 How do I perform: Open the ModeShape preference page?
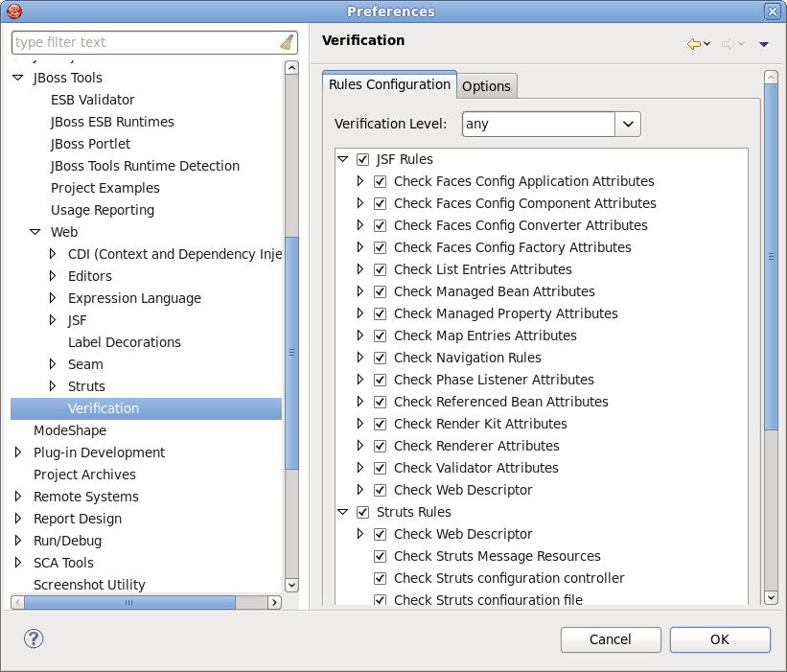[70, 430]
